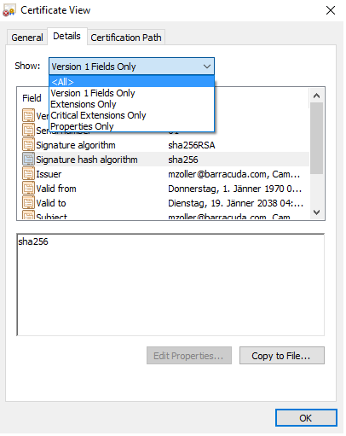Choose Version 1 Fields Only option

[131, 93]
